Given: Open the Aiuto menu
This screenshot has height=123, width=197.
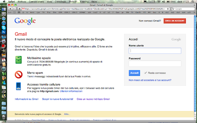Looking at the screenshot, I should point(94,2).
